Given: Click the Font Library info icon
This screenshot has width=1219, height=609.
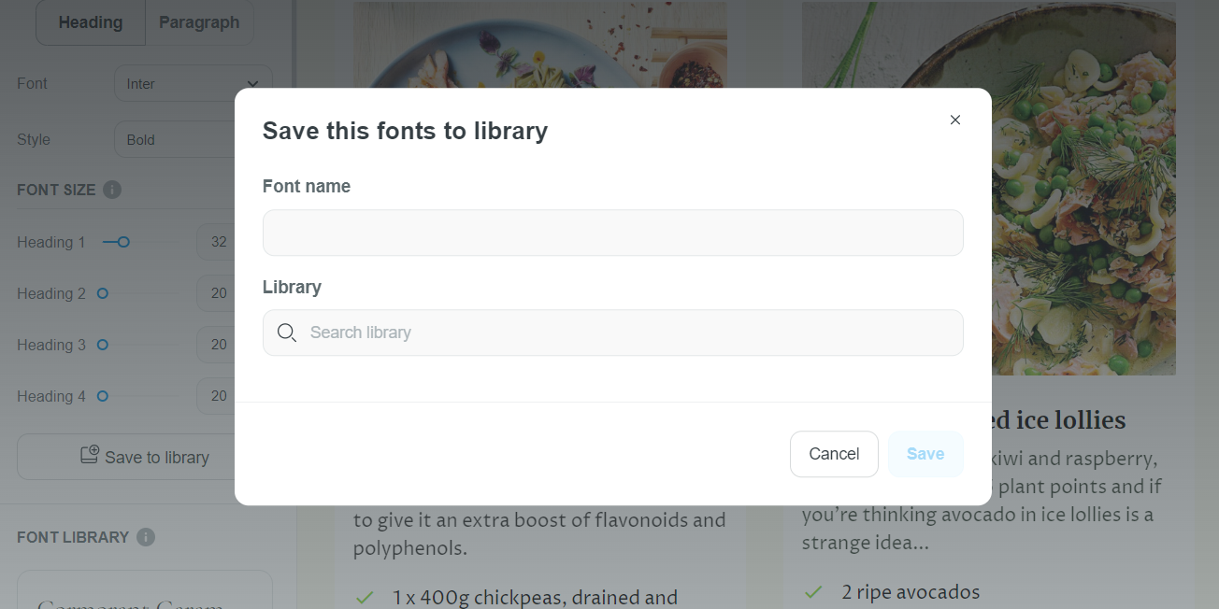Looking at the screenshot, I should pyautogui.click(x=146, y=537).
